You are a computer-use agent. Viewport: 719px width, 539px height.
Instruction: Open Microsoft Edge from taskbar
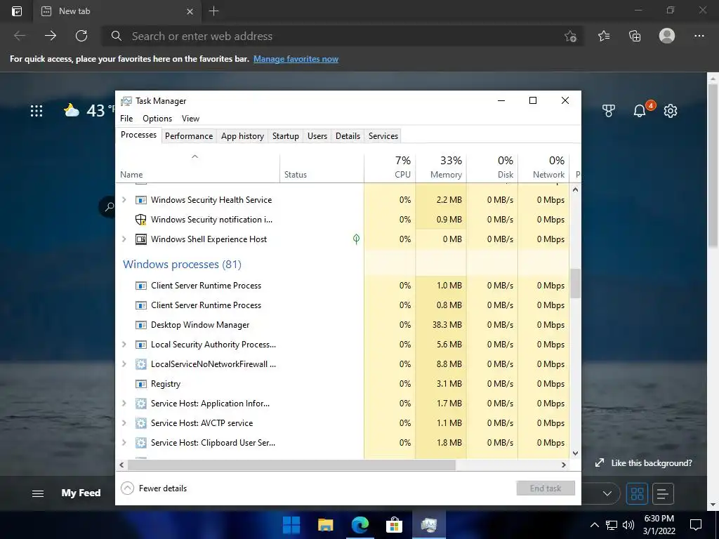pos(360,525)
